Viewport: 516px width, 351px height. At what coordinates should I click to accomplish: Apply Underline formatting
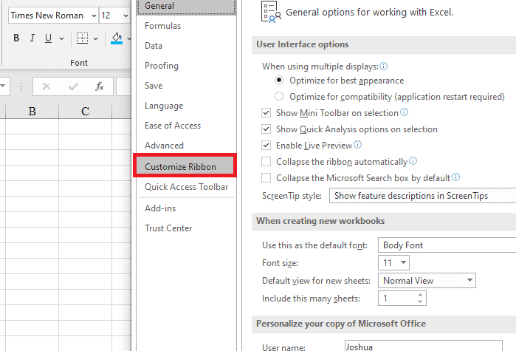(49, 38)
